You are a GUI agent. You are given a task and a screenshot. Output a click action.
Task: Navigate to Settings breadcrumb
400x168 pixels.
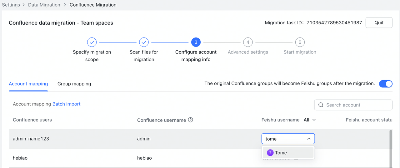[11, 5]
